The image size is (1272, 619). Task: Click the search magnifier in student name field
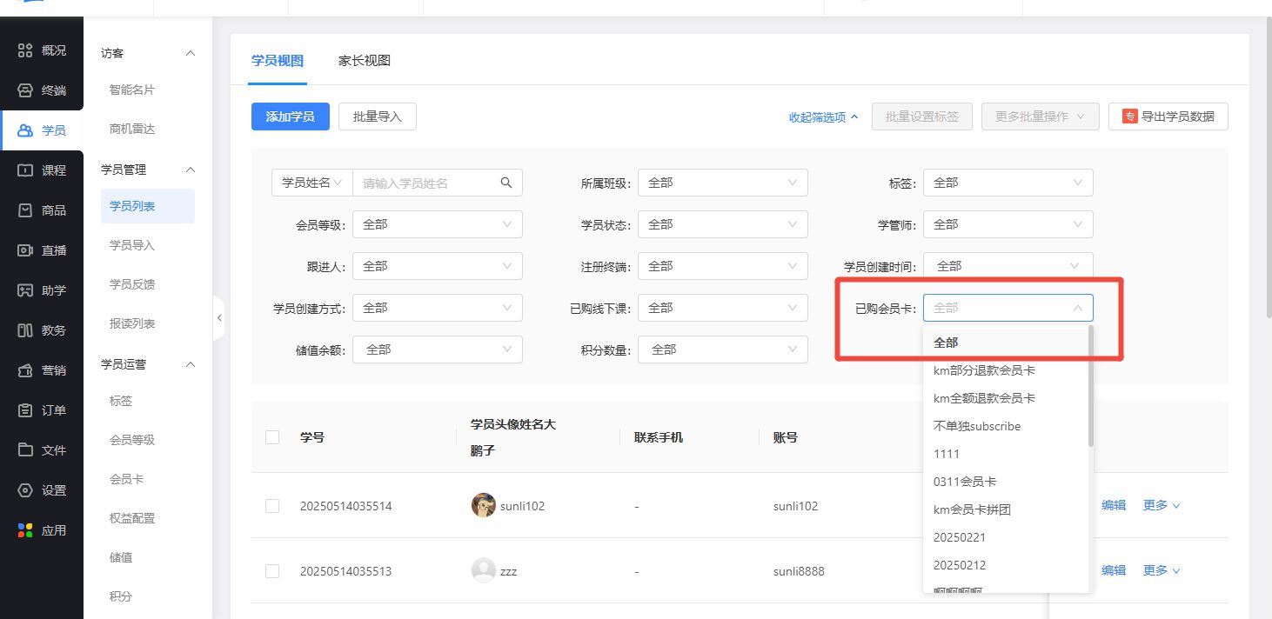point(506,183)
